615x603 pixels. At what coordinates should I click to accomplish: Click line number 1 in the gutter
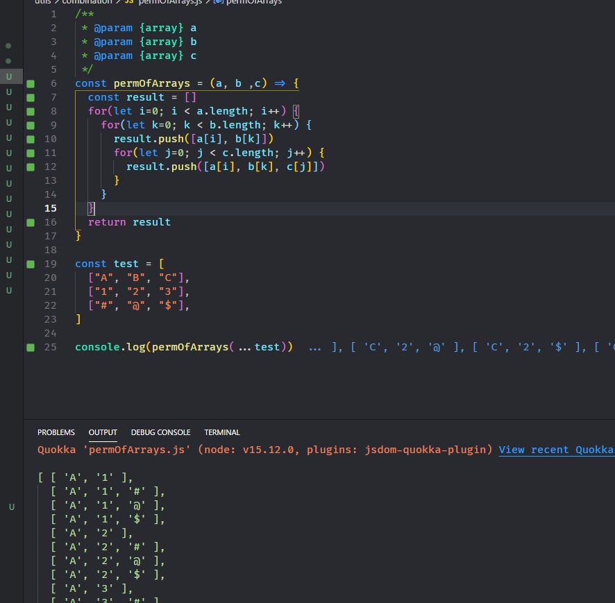click(53, 14)
